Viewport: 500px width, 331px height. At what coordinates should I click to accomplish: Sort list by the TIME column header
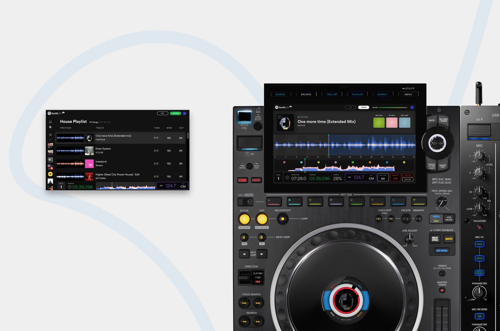(x=157, y=128)
